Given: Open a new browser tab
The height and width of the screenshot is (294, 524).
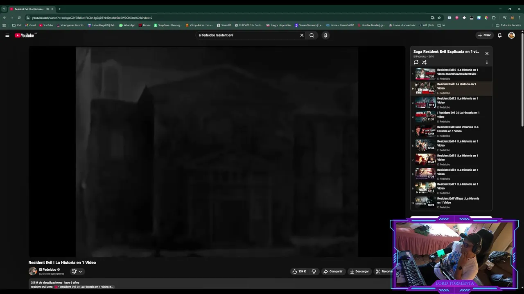Looking at the screenshot, I should [60, 9].
